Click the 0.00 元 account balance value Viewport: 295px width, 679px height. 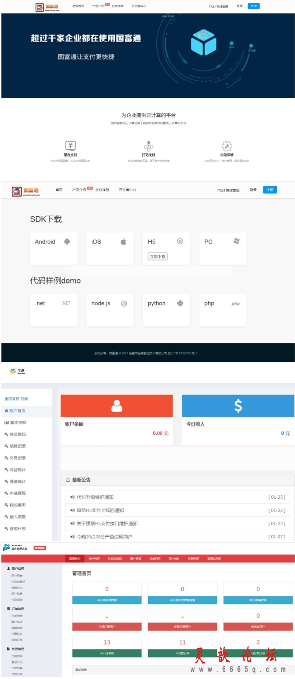click(x=161, y=433)
